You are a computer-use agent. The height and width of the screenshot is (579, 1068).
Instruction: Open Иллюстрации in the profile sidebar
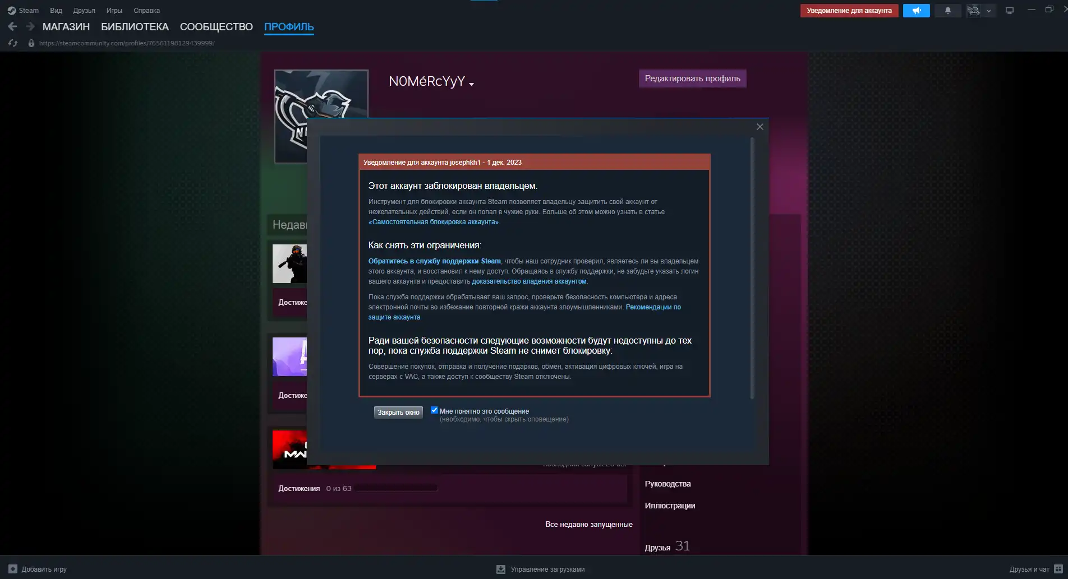click(x=670, y=506)
